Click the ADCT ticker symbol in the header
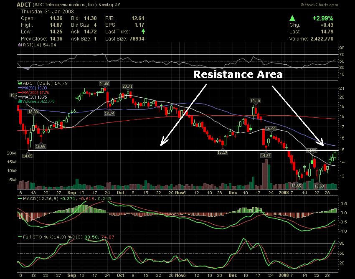Screen dimensions: 355x279 pos(24,5)
